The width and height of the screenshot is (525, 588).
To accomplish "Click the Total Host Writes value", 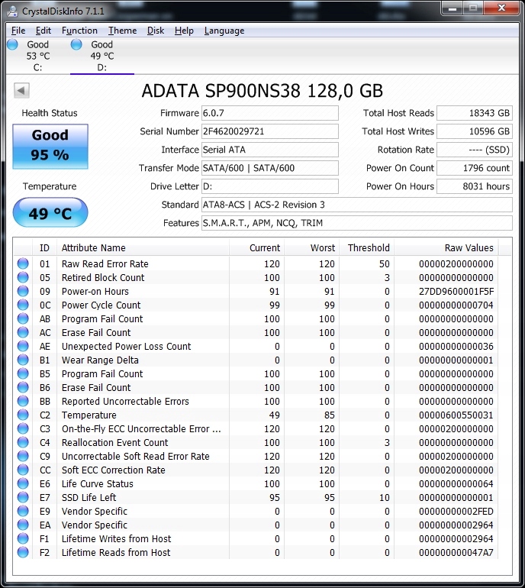I will tap(475, 131).
